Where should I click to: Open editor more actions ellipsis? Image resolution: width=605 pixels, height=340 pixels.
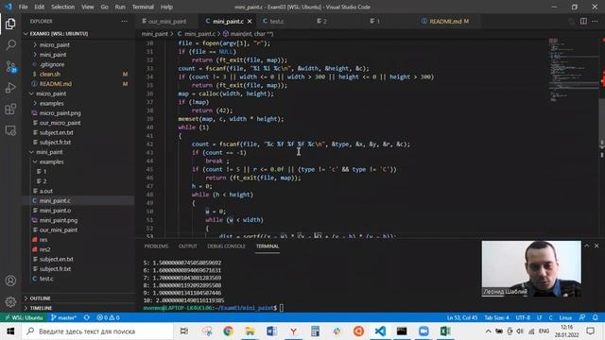coord(595,21)
